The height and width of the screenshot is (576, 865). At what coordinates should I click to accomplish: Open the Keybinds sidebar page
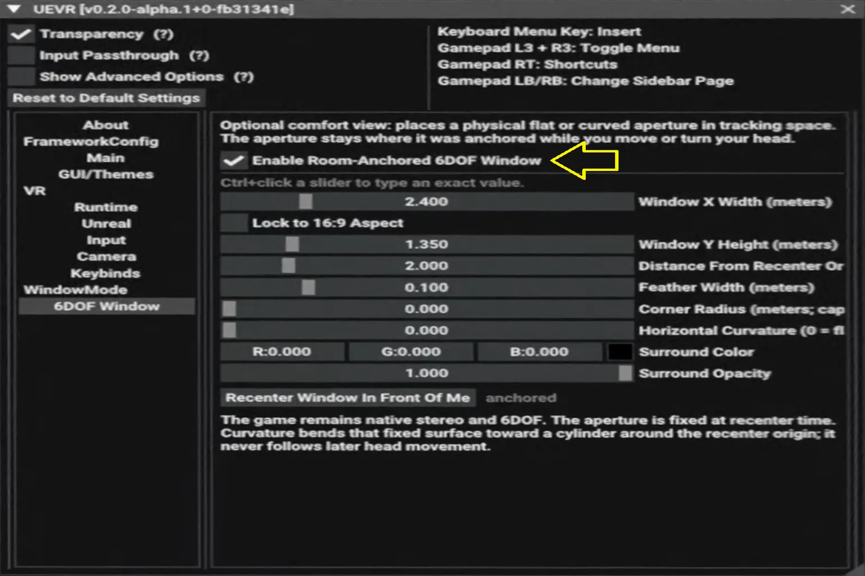[x=105, y=273]
